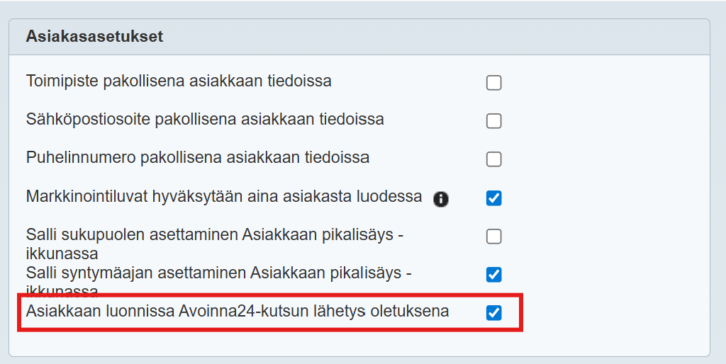Uncheck the Markkinointiluvat hyväksytään checkbox

[x=494, y=198]
